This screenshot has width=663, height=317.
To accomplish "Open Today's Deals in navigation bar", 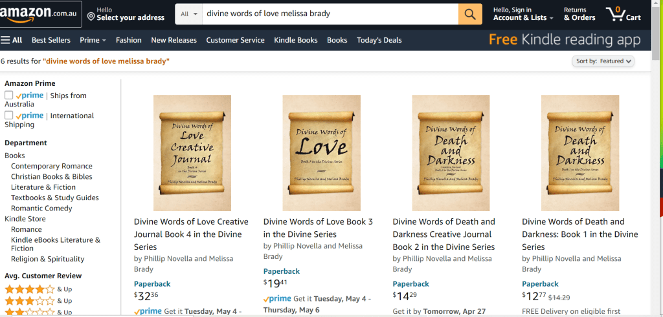I will click(x=379, y=40).
